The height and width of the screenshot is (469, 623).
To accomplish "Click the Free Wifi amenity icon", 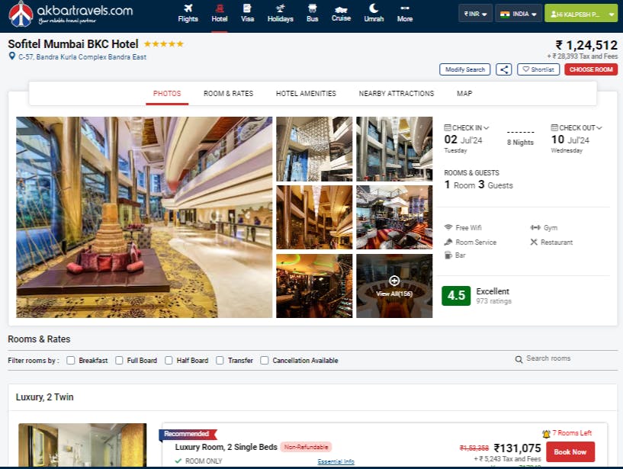I will (448, 227).
